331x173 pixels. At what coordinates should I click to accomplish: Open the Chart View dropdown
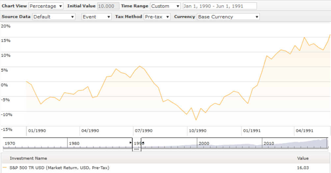tap(46, 6)
